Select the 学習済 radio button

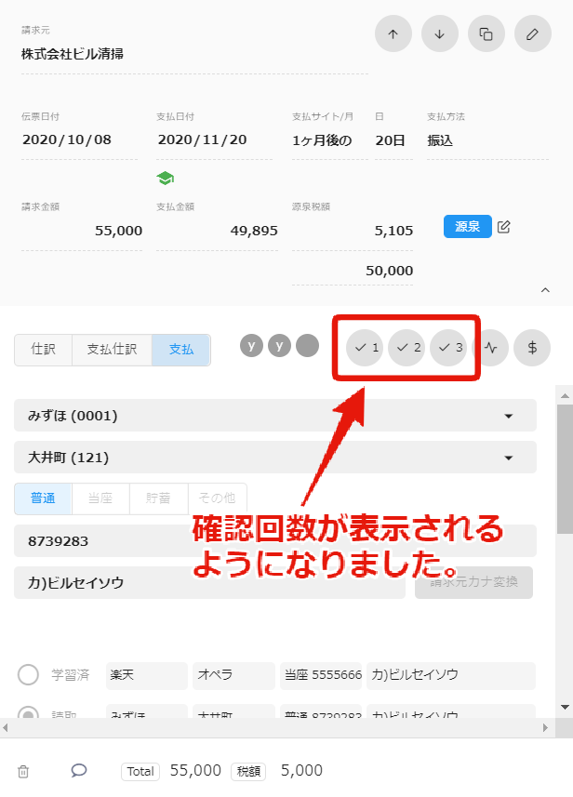(x=29, y=675)
